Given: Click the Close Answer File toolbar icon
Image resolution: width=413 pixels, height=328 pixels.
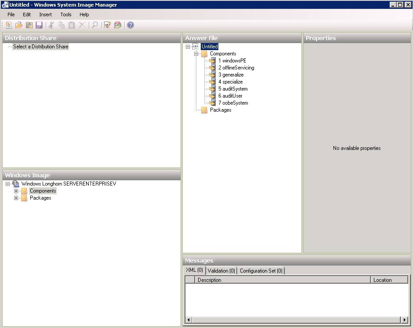Looking at the screenshot, I should (x=29, y=25).
